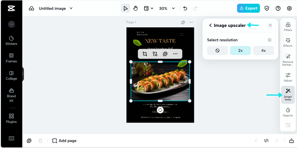Click the CapCut logo icon
Viewport: 297px width, 148px height.
point(11,8)
